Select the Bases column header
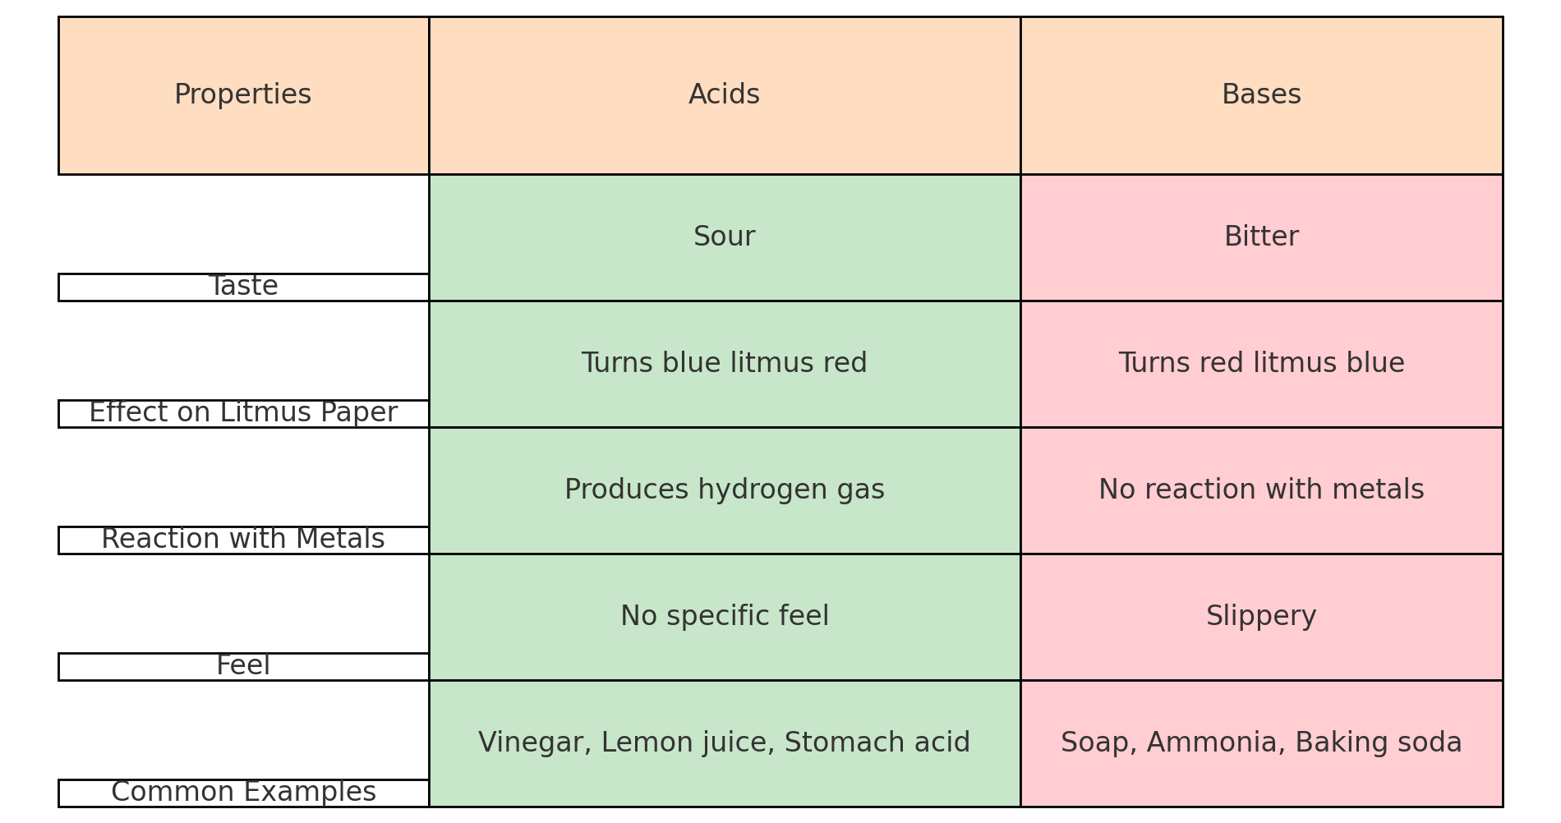The height and width of the screenshot is (823, 1561). point(1261,95)
